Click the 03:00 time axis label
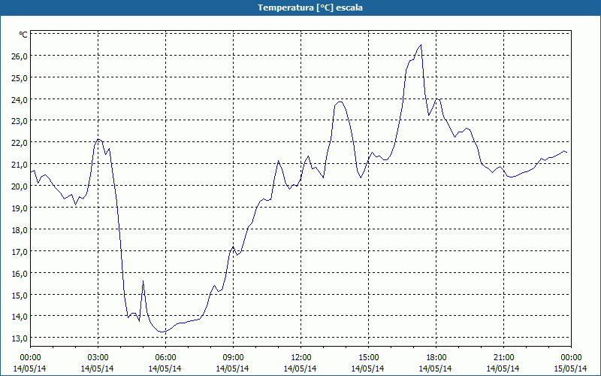Screen dimensions: 601x376 tap(98, 358)
